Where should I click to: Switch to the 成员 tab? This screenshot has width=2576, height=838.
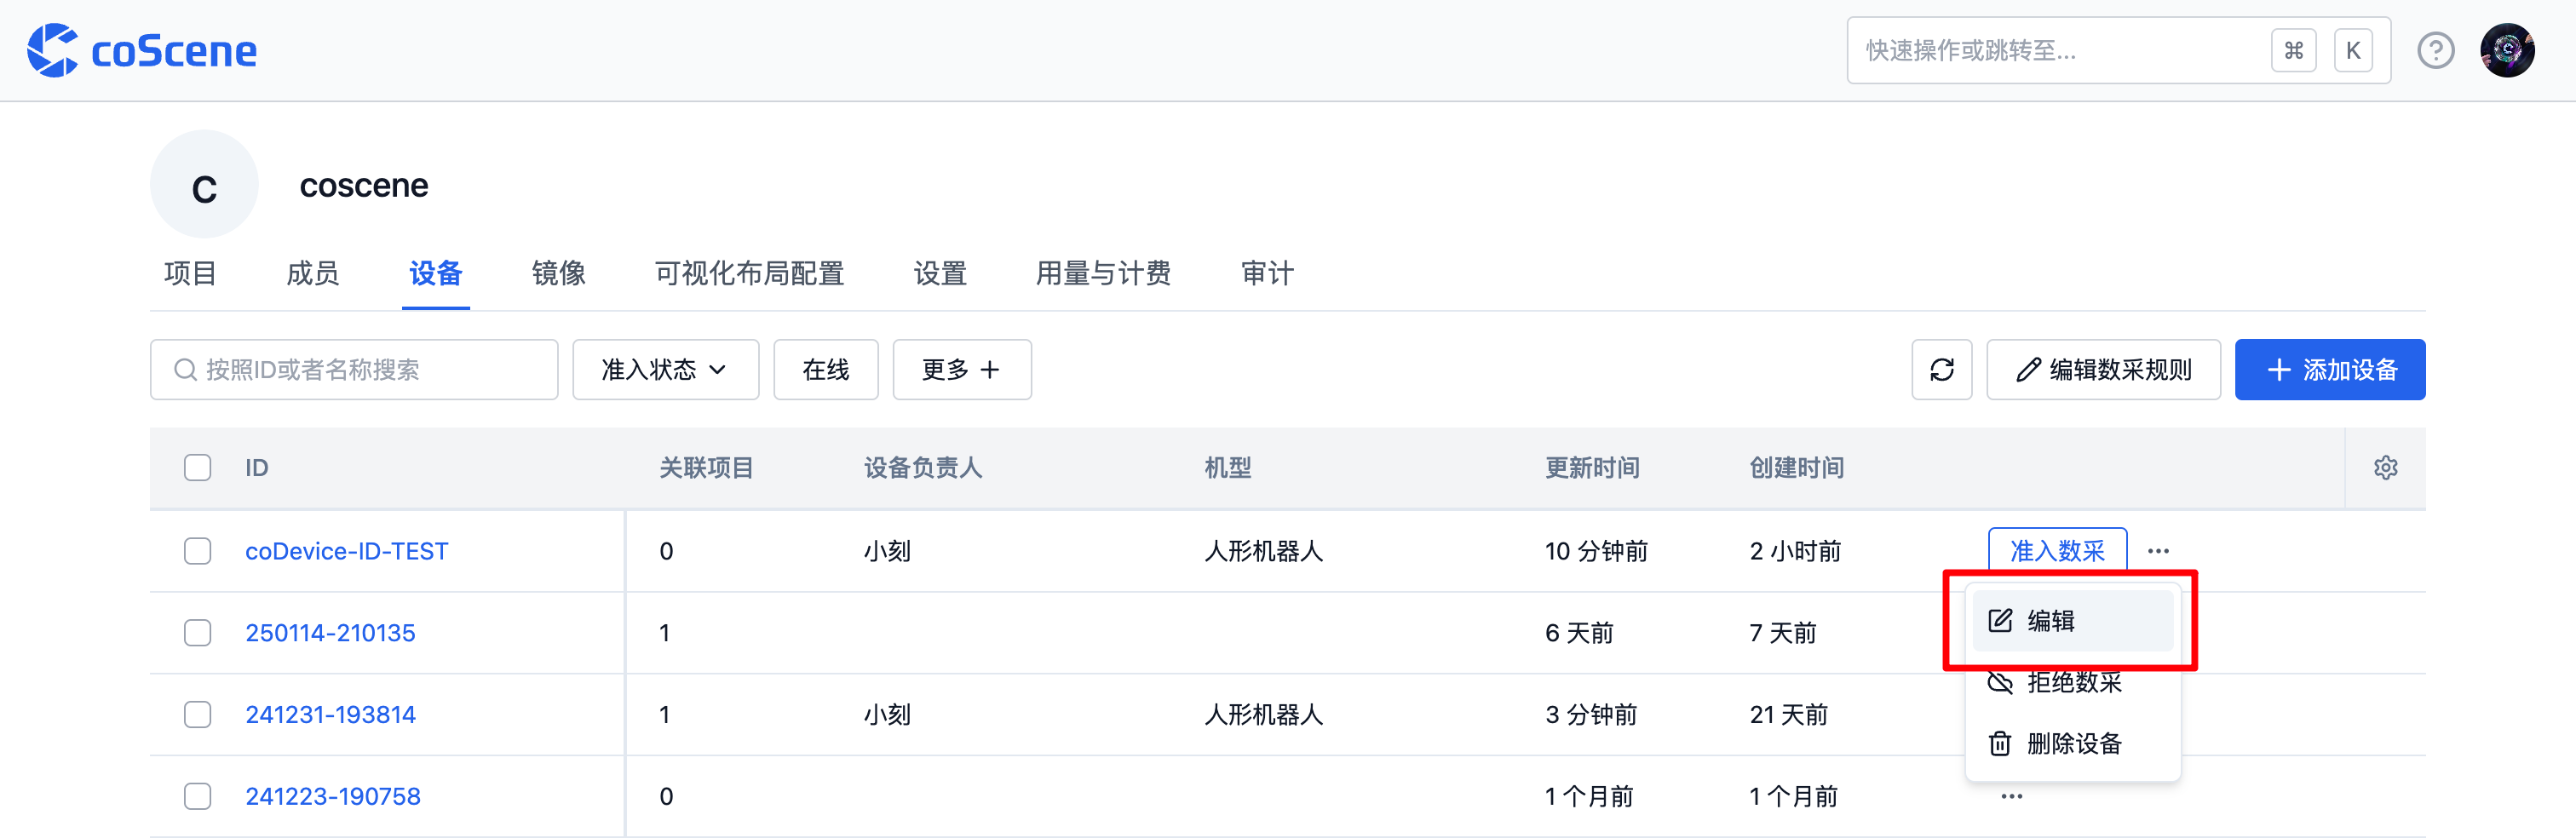[x=313, y=274]
